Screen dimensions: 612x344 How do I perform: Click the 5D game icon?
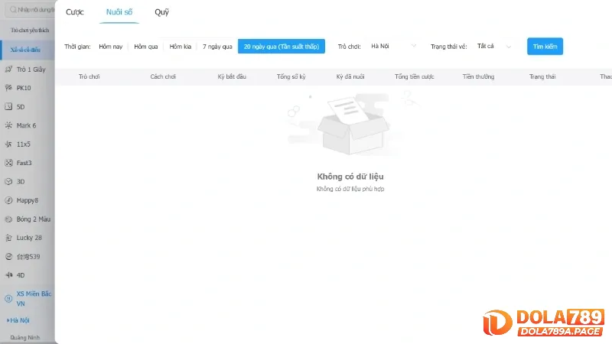tap(8, 106)
